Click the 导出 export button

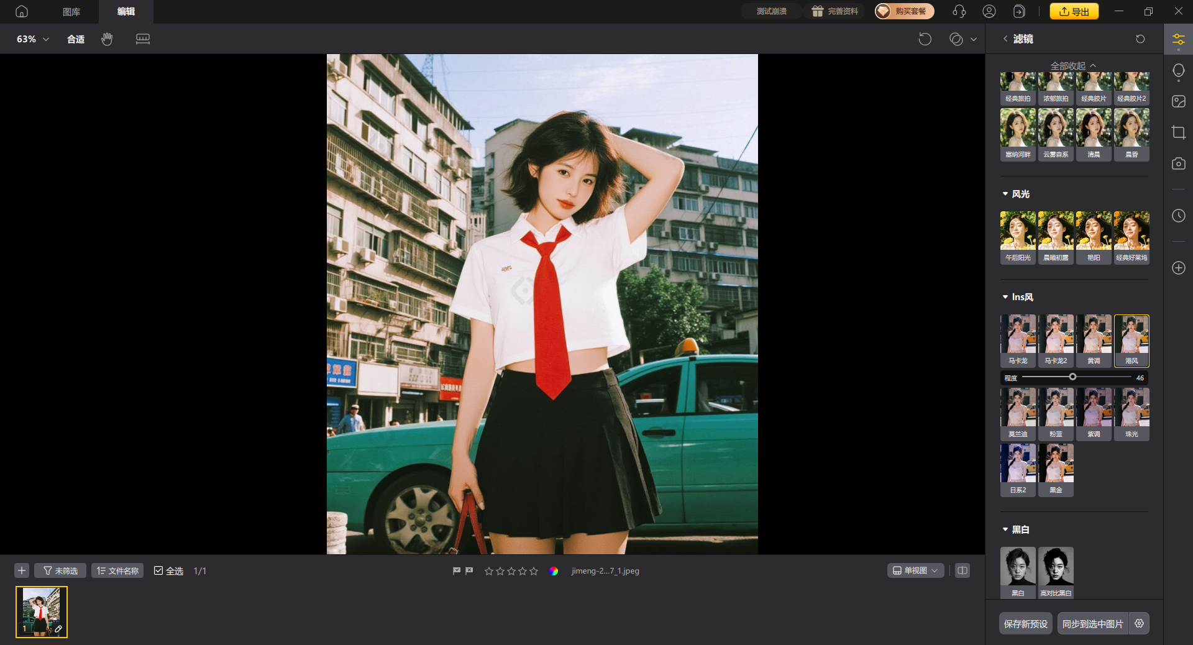pos(1074,11)
